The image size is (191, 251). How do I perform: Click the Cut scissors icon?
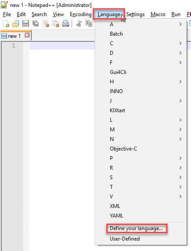[x=79, y=23]
